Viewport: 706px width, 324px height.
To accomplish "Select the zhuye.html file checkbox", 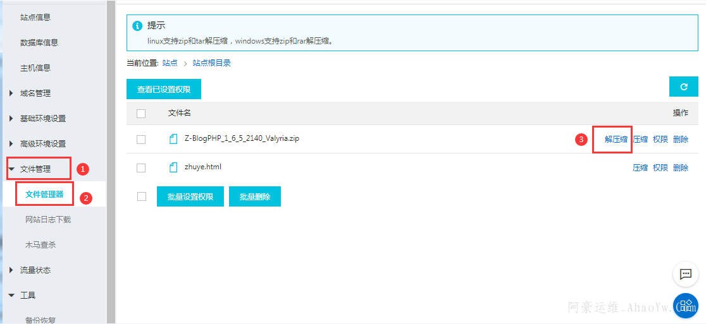I will [141, 168].
